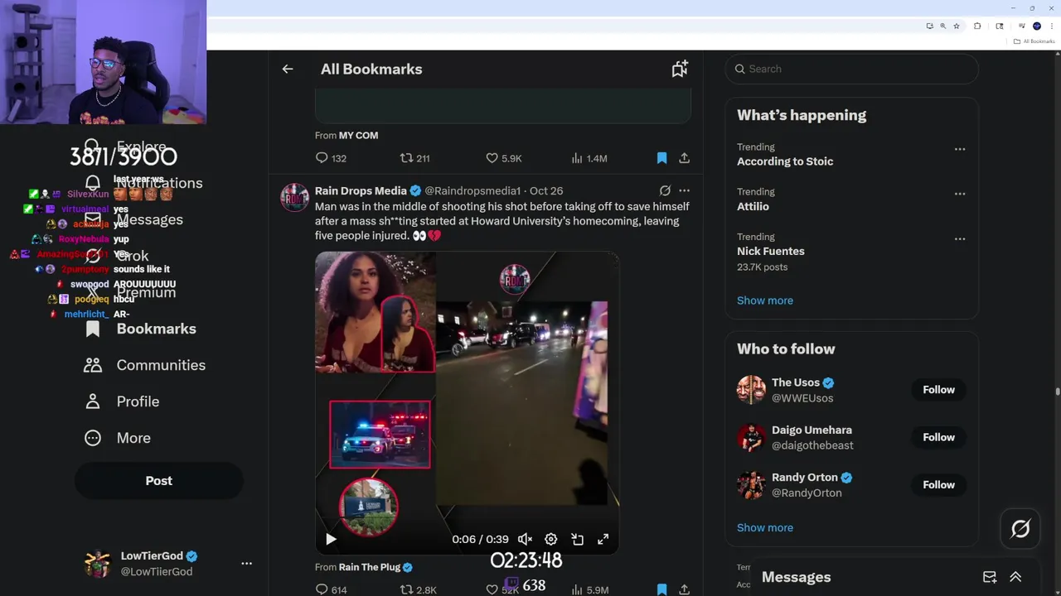Share the MY COM post

point(684,158)
